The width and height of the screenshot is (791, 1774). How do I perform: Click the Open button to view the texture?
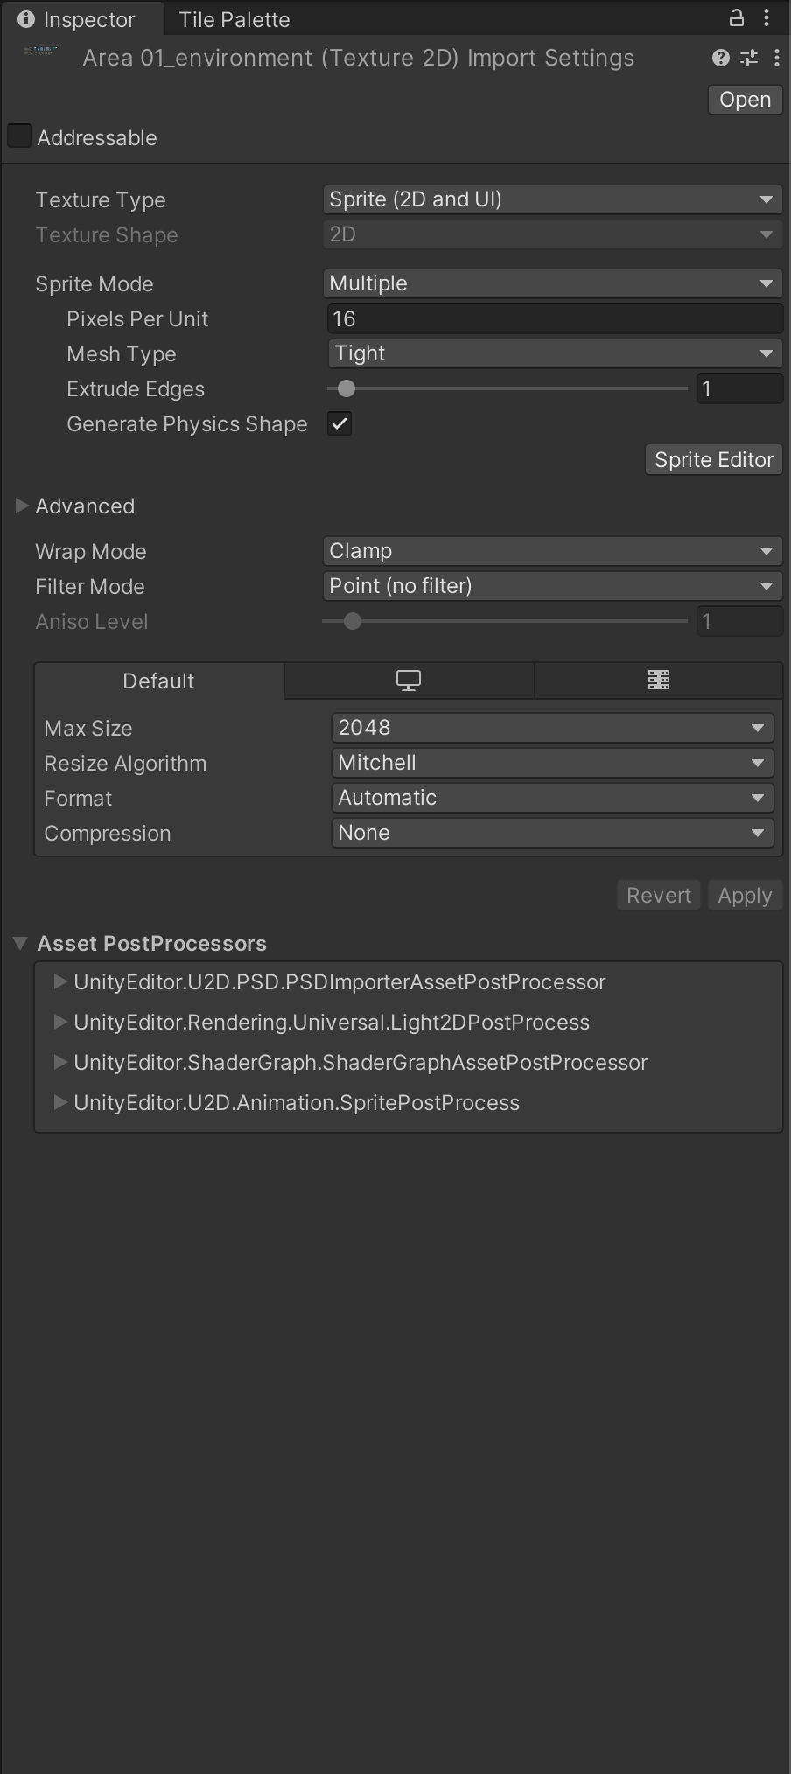tap(745, 99)
